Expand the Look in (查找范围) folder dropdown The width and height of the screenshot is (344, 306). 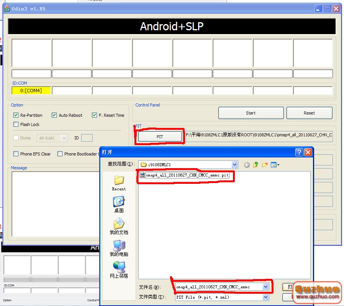(x=234, y=165)
